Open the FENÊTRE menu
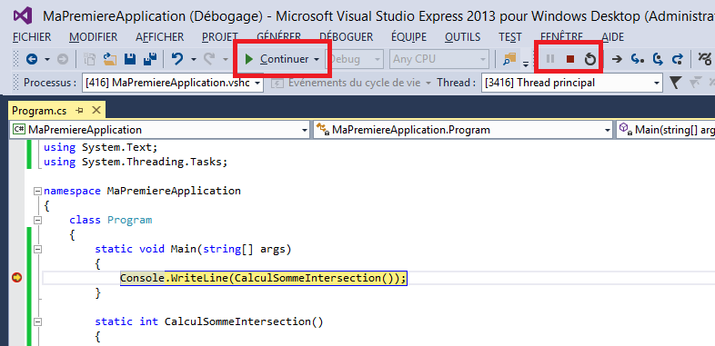This screenshot has height=346, width=715. tap(561, 37)
